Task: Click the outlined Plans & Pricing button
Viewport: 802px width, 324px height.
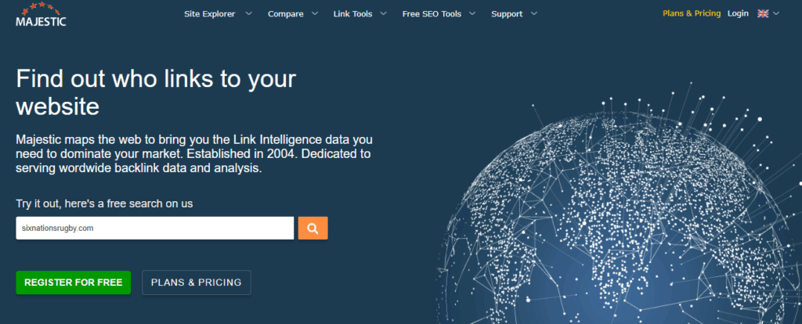Action: 197,283
